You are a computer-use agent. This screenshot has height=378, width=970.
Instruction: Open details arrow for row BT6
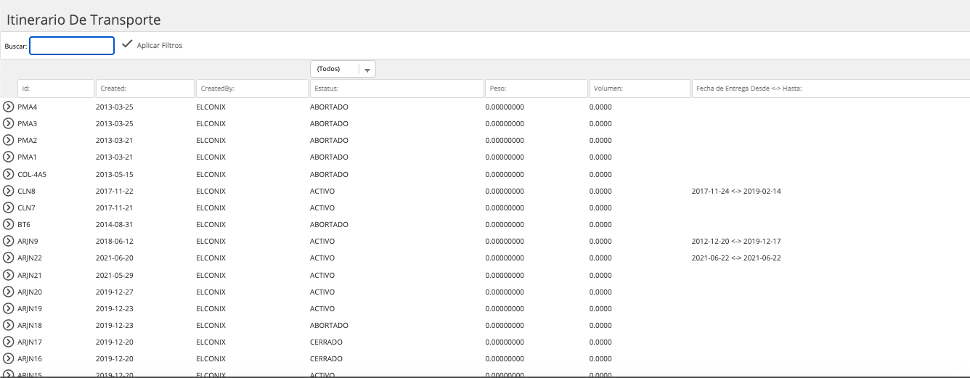(9, 224)
